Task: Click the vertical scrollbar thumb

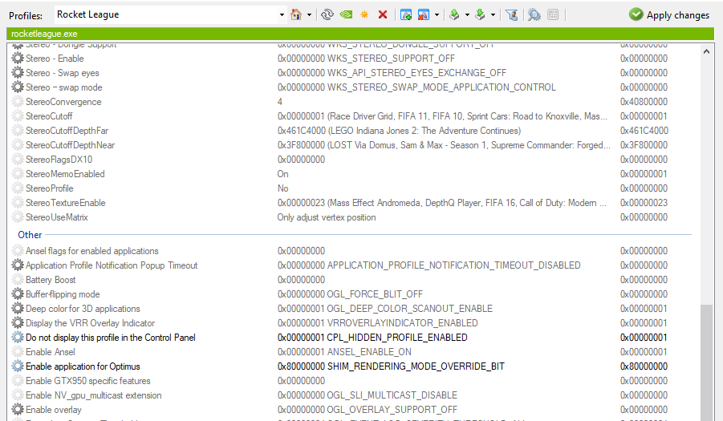Action: [706, 362]
